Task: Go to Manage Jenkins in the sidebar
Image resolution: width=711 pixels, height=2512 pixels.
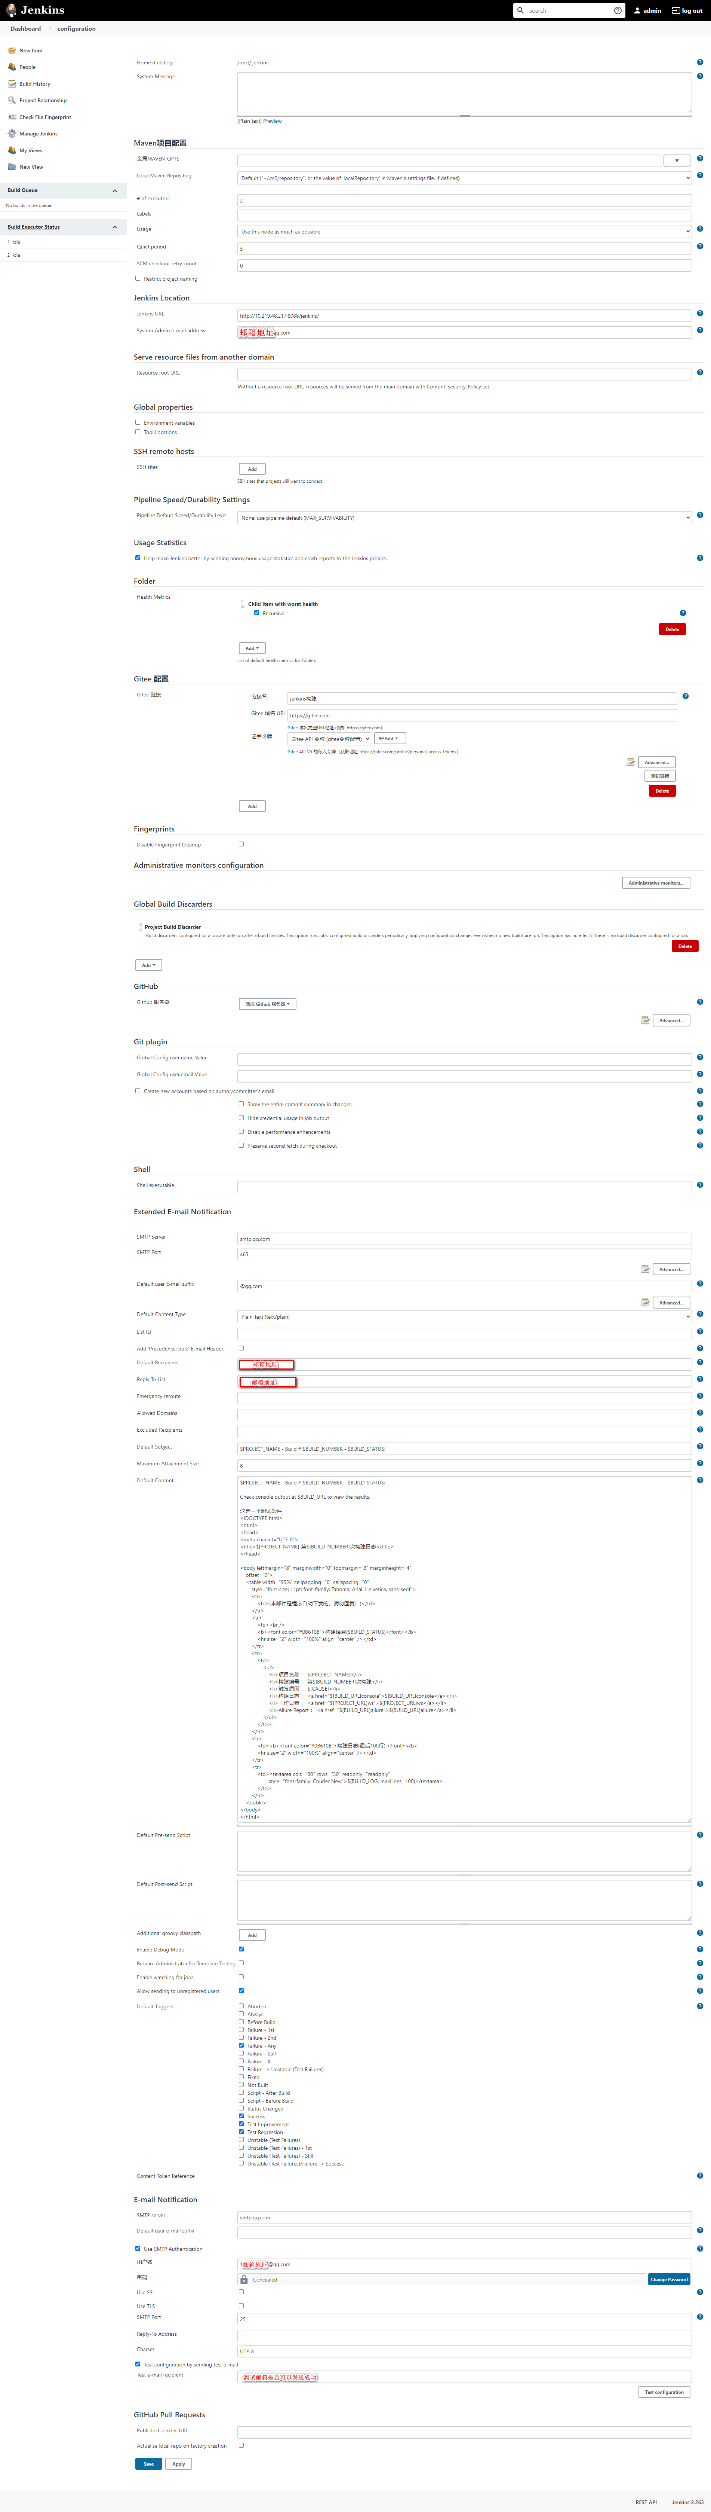Action: click(38, 134)
